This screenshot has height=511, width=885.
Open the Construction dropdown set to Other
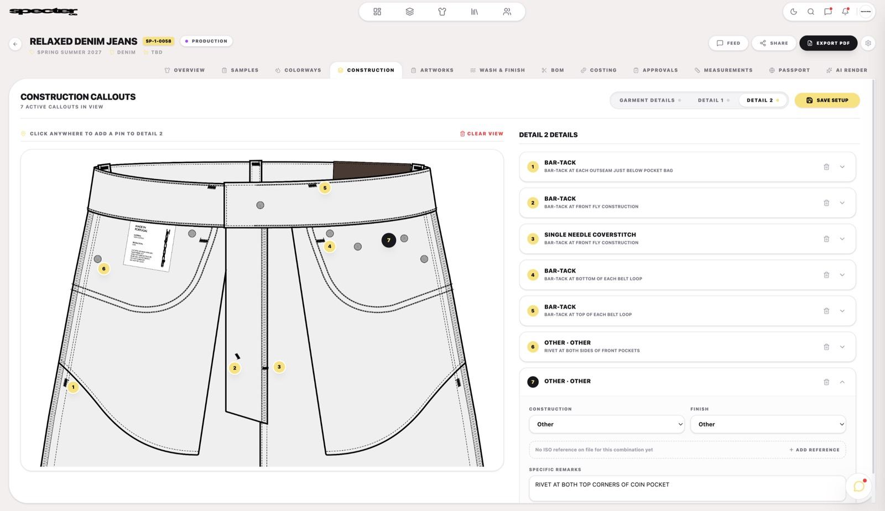click(607, 424)
